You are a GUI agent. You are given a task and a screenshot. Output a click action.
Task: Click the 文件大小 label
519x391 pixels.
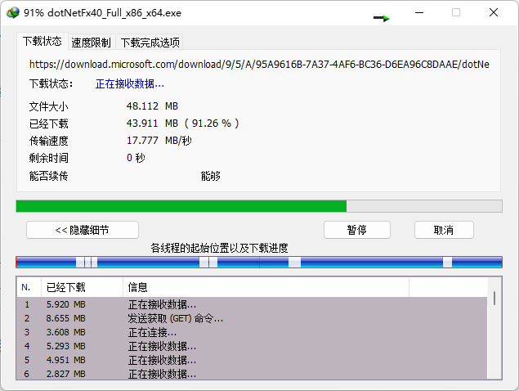(49, 106)
